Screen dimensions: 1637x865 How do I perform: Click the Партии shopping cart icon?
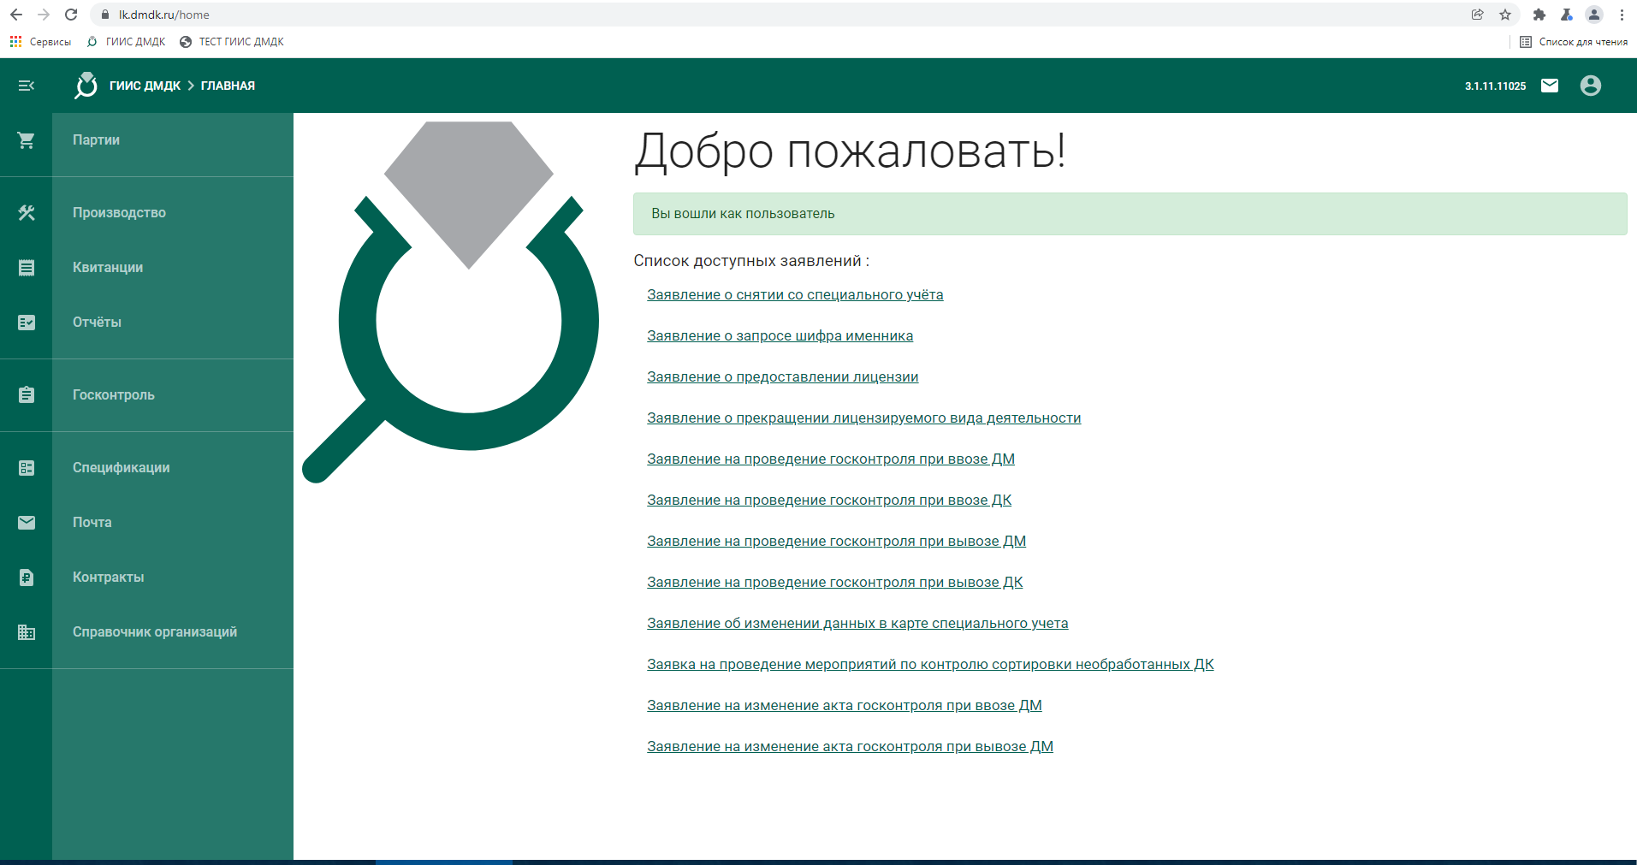coord(27,140)
